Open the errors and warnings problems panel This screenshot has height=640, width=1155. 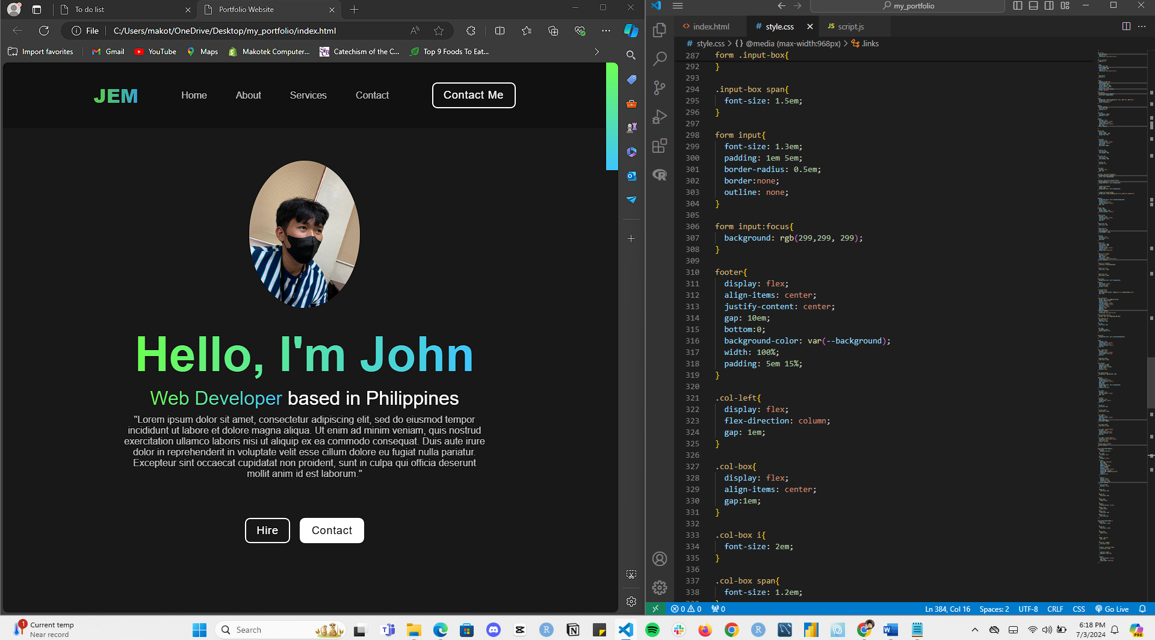pyautogui.click(x=686, y=609)
